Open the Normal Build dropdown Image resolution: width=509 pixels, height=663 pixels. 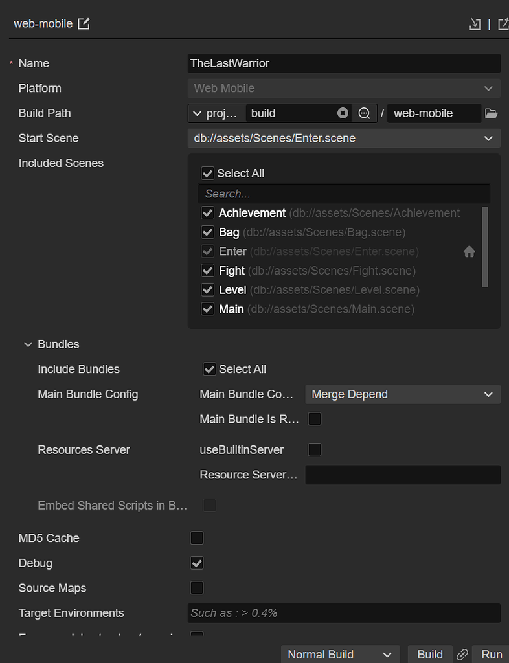pyautogui.click(x=339, y=655)
